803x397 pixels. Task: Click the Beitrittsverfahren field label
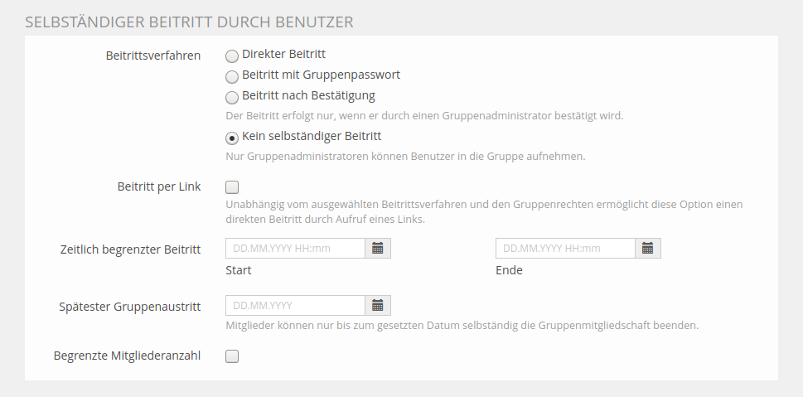[152, 56]
